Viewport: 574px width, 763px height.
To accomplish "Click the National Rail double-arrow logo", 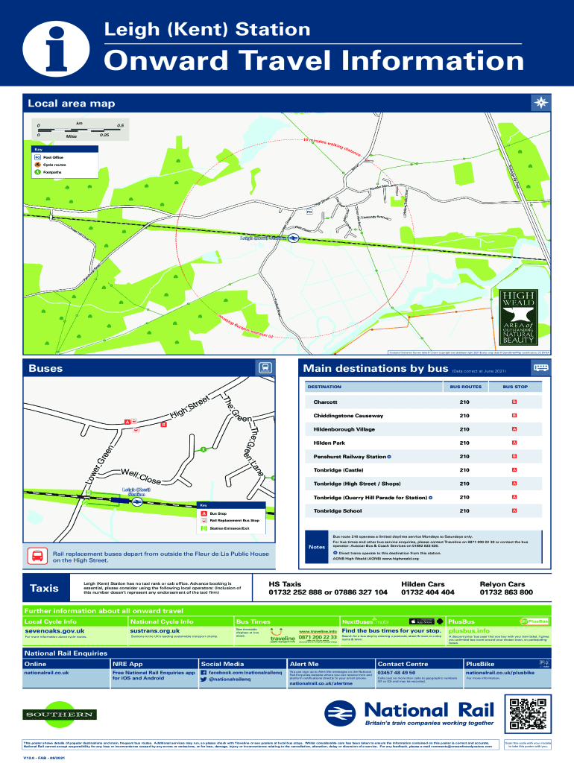I will [344, 712].
